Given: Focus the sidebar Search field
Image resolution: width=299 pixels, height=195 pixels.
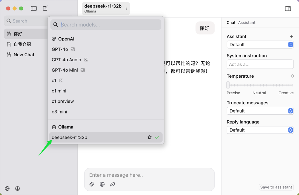Looking at the screenshot, I should click(x=26, y=21).
